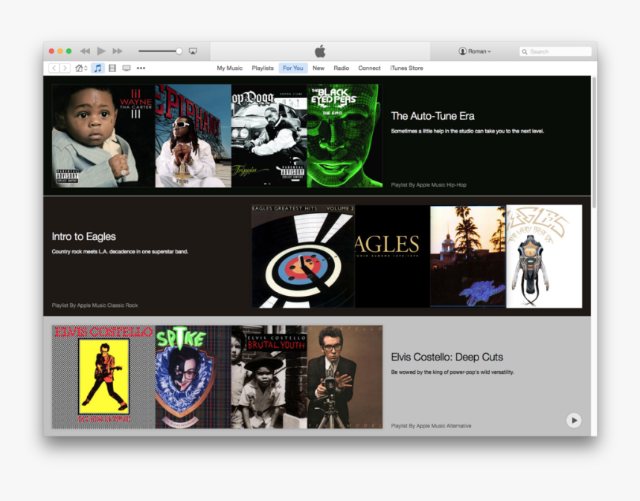Click the Apple logo in status display
This screenshot has width=640, height=501.
pyautogui.click(x=321, y=51)
